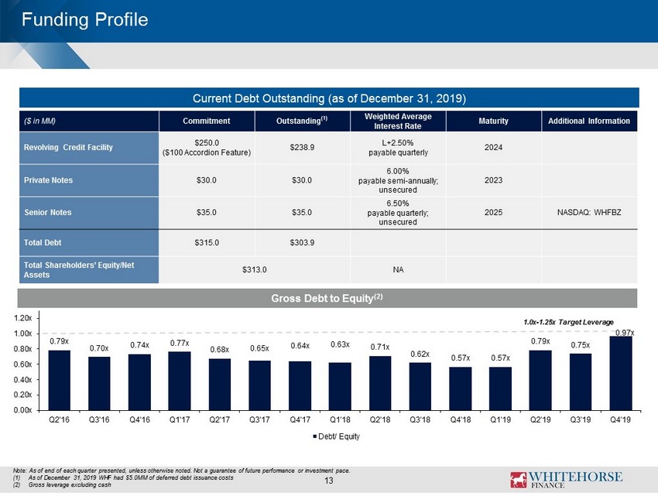
Task: Click the 'NA' cell
Action: point(398,270)
